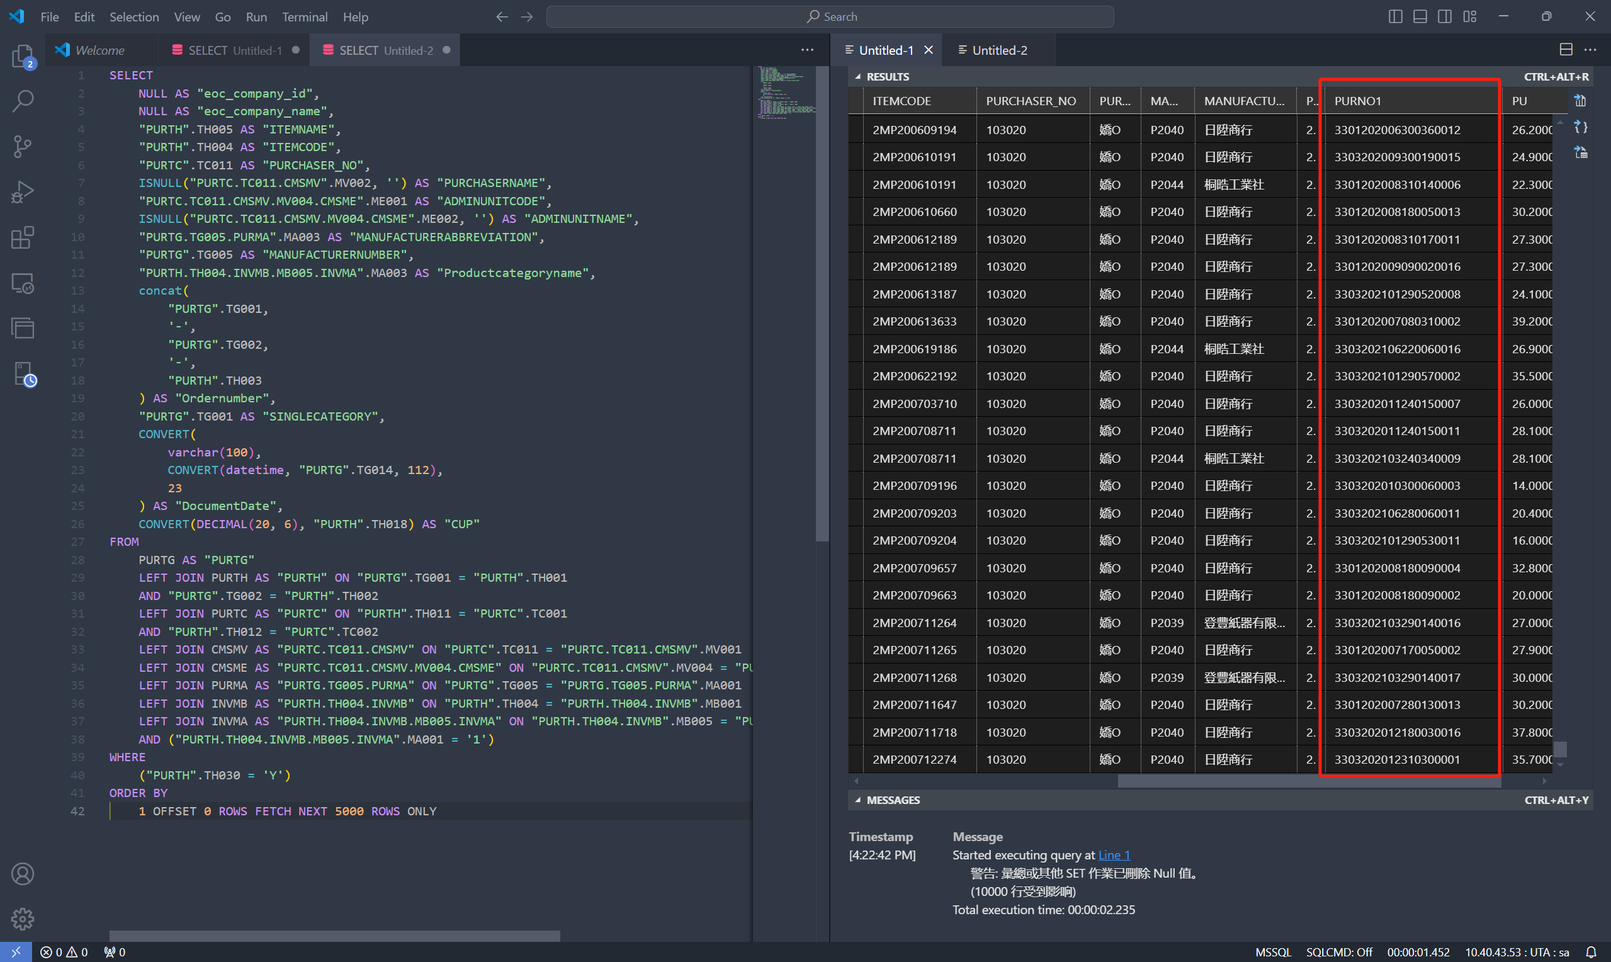Screen dimensions: 1611x962
Task: Click the MSSQL language mode in status bar
Action: click(1273, 953)
